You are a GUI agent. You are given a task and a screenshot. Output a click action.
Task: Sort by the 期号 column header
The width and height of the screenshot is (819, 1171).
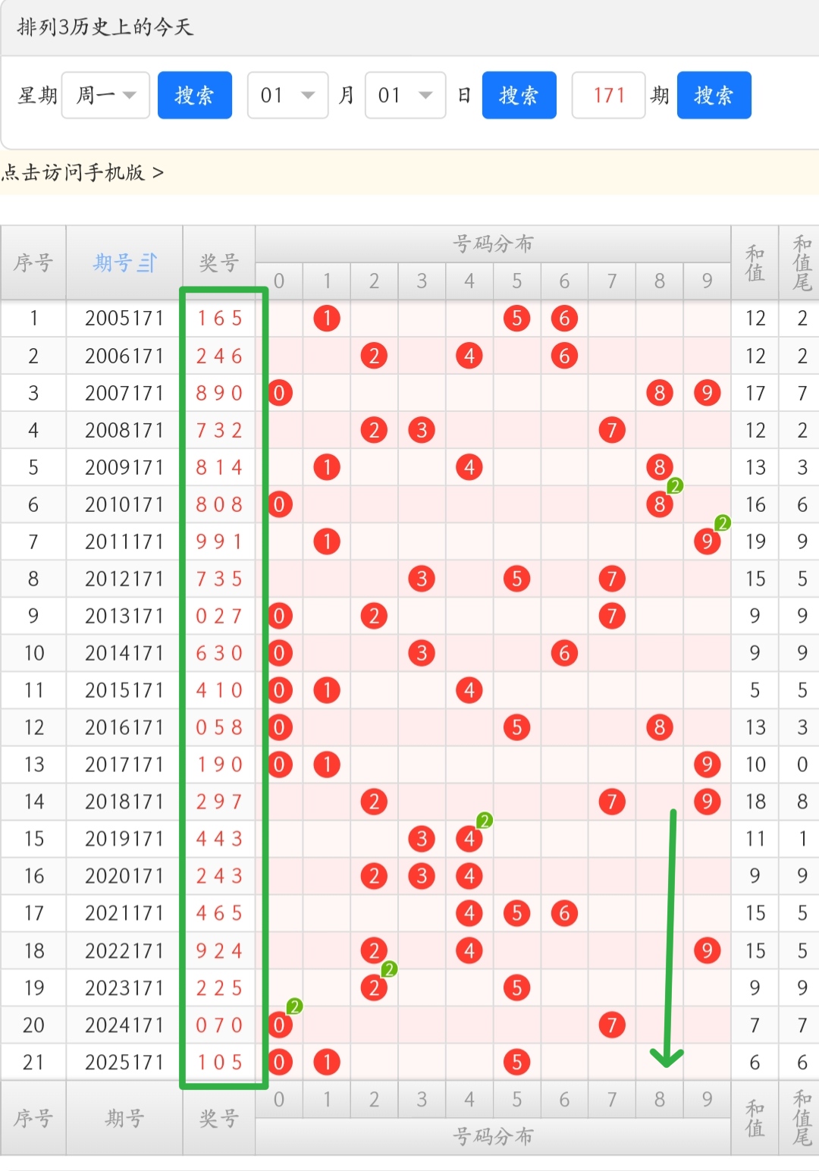tap(124, 262)
